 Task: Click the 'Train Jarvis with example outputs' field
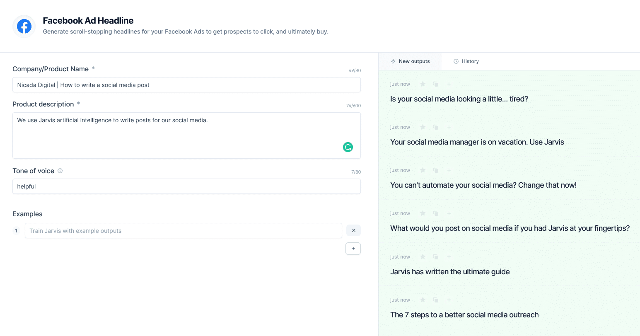[x=184, y=231]
